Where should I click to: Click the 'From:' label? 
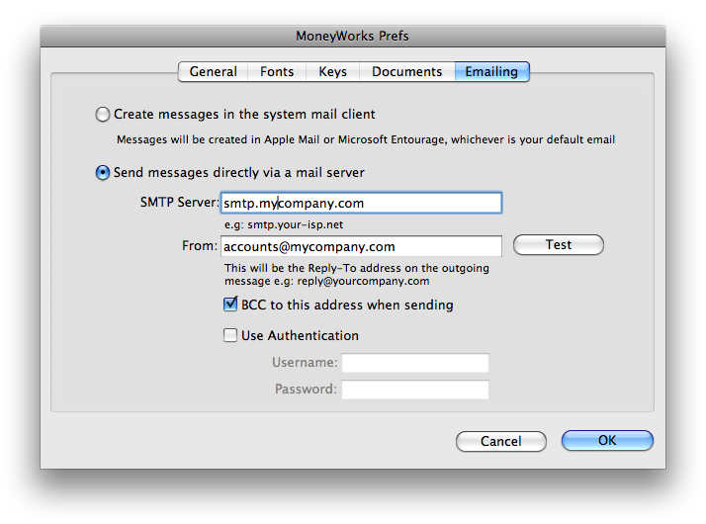(200, 246)
